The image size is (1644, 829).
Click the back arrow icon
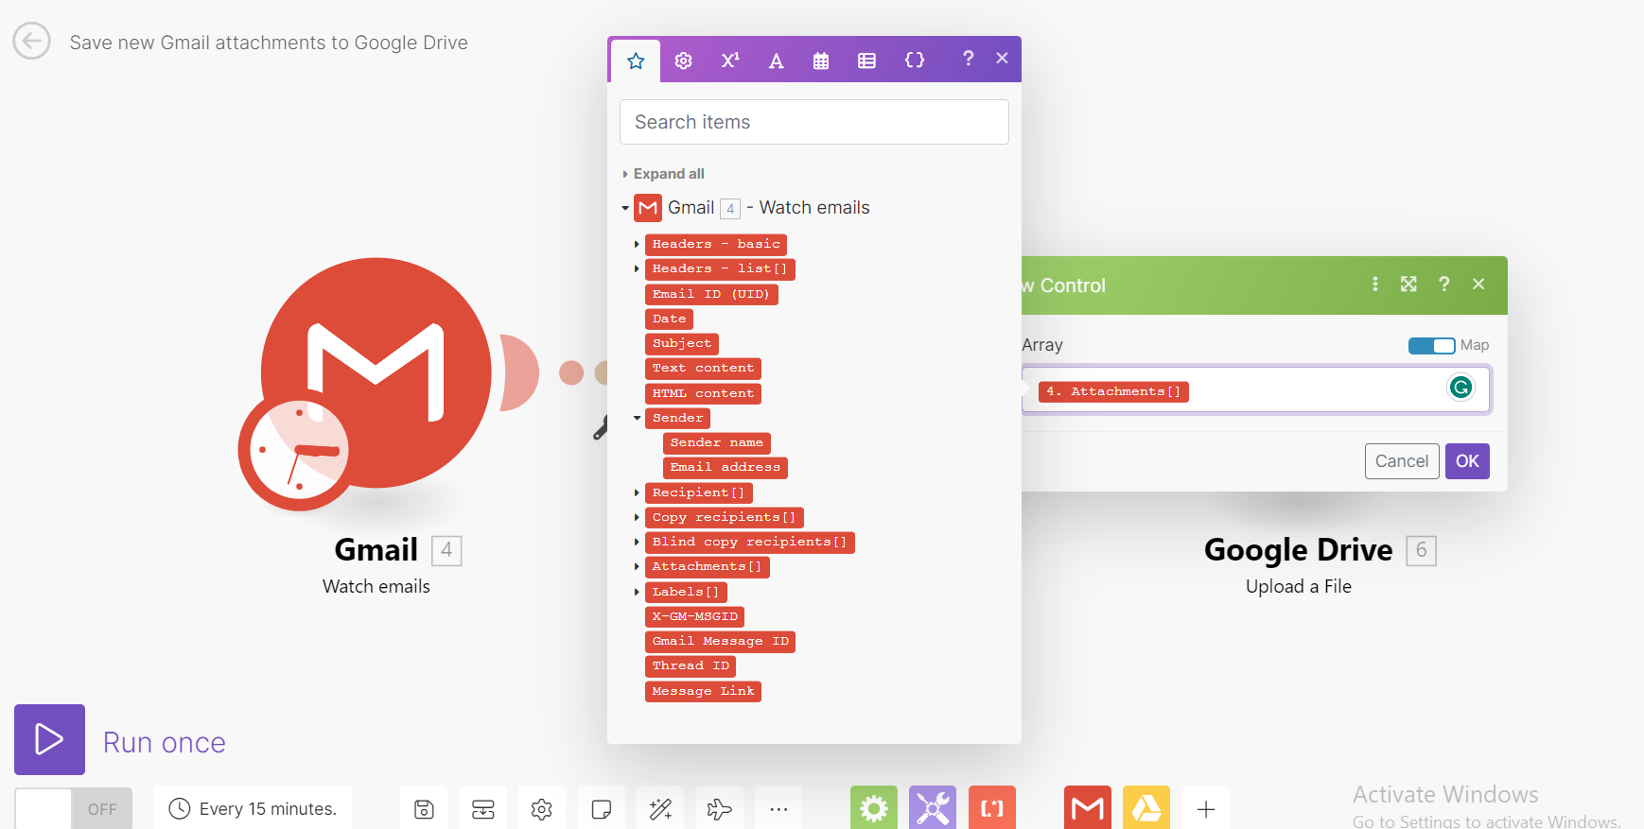[31, 42]
